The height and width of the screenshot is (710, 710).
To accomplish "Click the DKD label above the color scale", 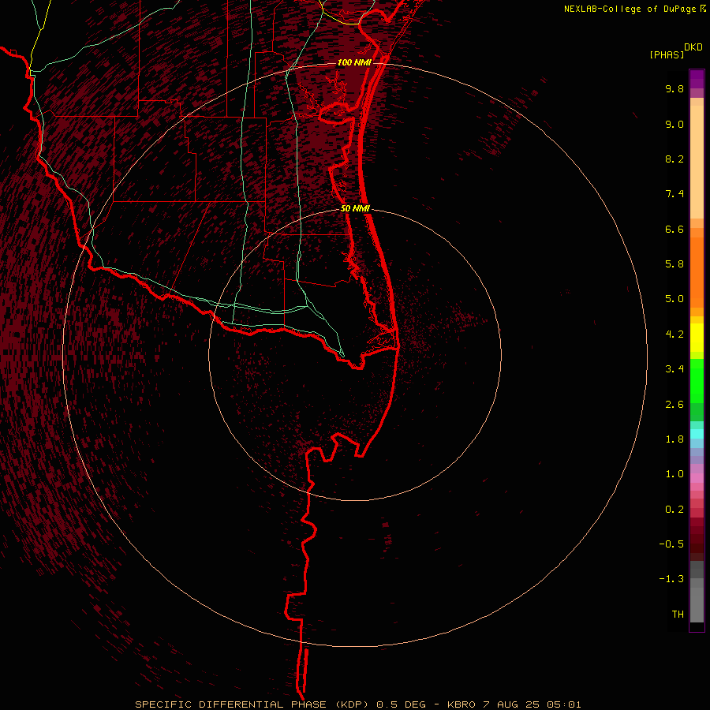I will click(x=693, y=47).
